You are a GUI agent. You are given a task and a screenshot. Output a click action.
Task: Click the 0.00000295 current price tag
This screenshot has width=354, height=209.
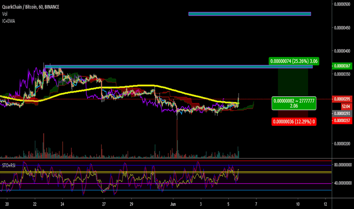[342, 99]
